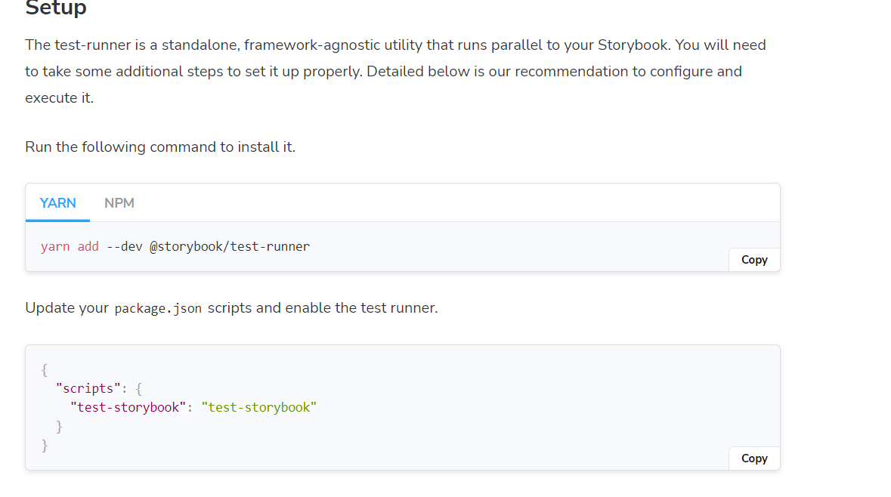Click the @storybook/test-runner package name
This screenshot has height=497, width=891.
(230, 246)
